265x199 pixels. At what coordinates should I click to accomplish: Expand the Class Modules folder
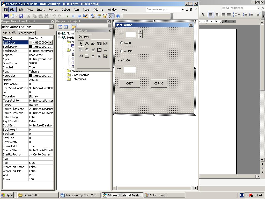[x=64, y=75]
